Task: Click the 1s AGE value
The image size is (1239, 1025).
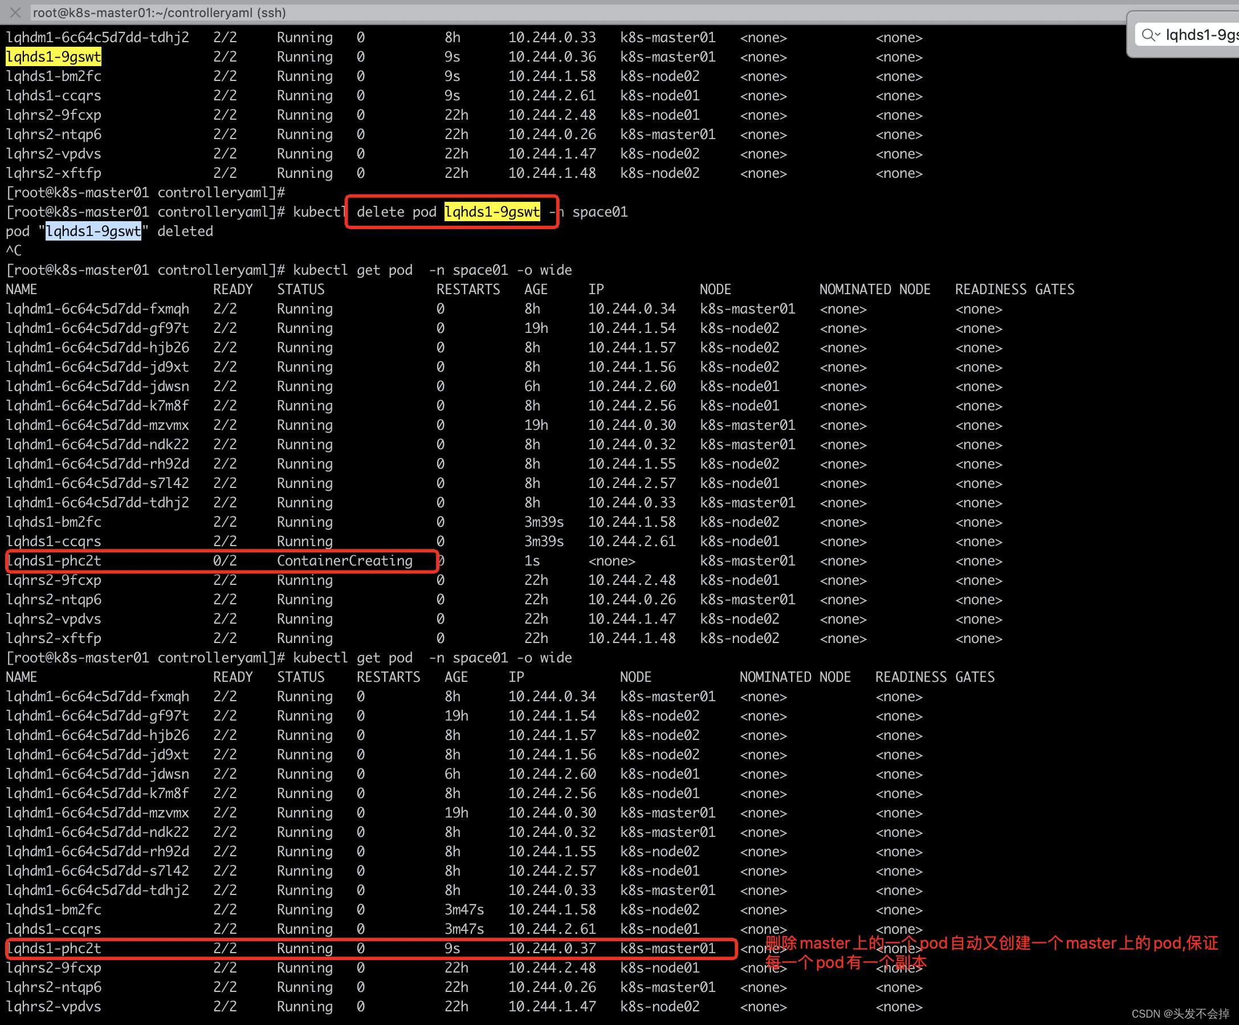Action: 532,560
